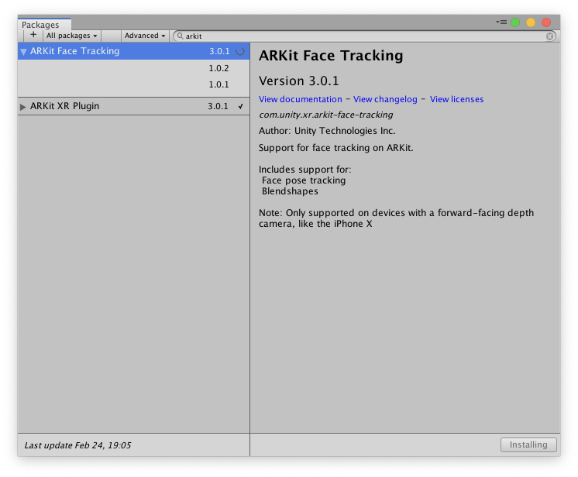
Task: Select ARKit XR Plugin package row
Action: [x=133, y=106]
